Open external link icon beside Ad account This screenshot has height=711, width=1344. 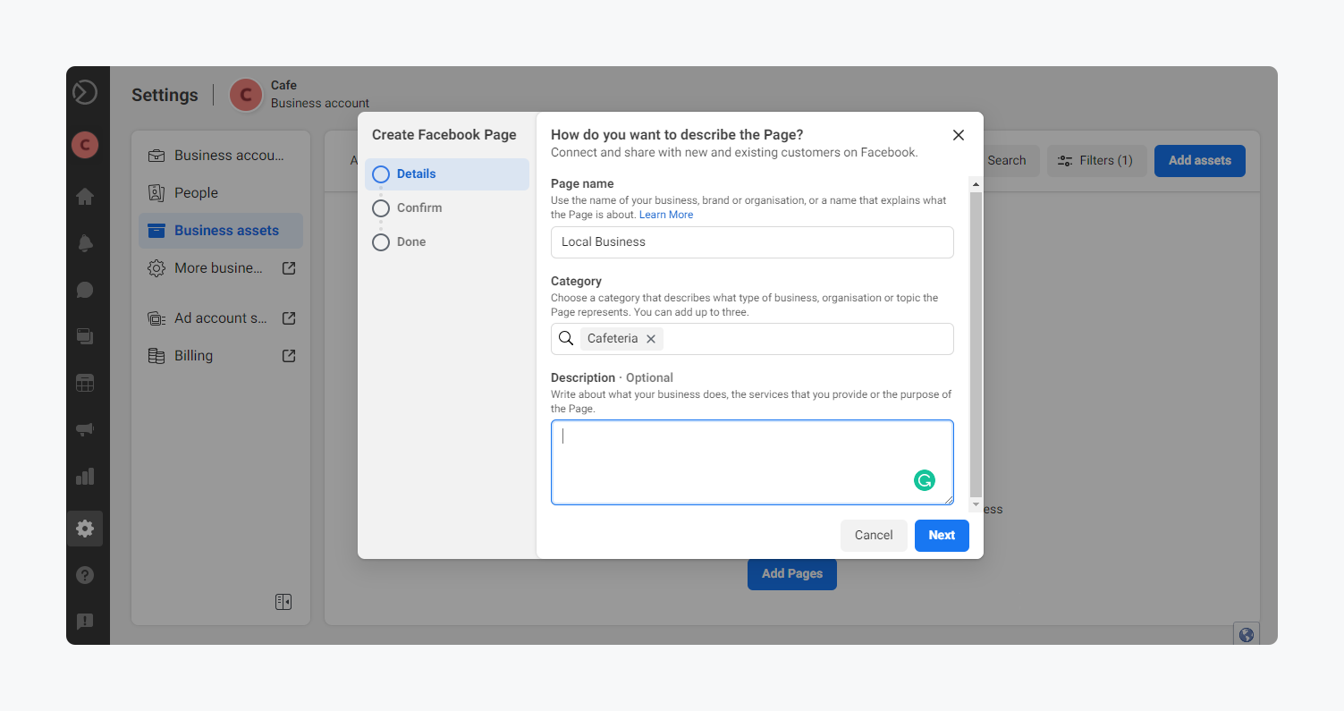[x=289, y=318]
